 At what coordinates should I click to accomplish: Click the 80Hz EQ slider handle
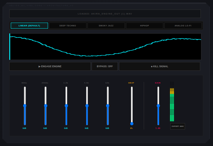pos(25,106)
